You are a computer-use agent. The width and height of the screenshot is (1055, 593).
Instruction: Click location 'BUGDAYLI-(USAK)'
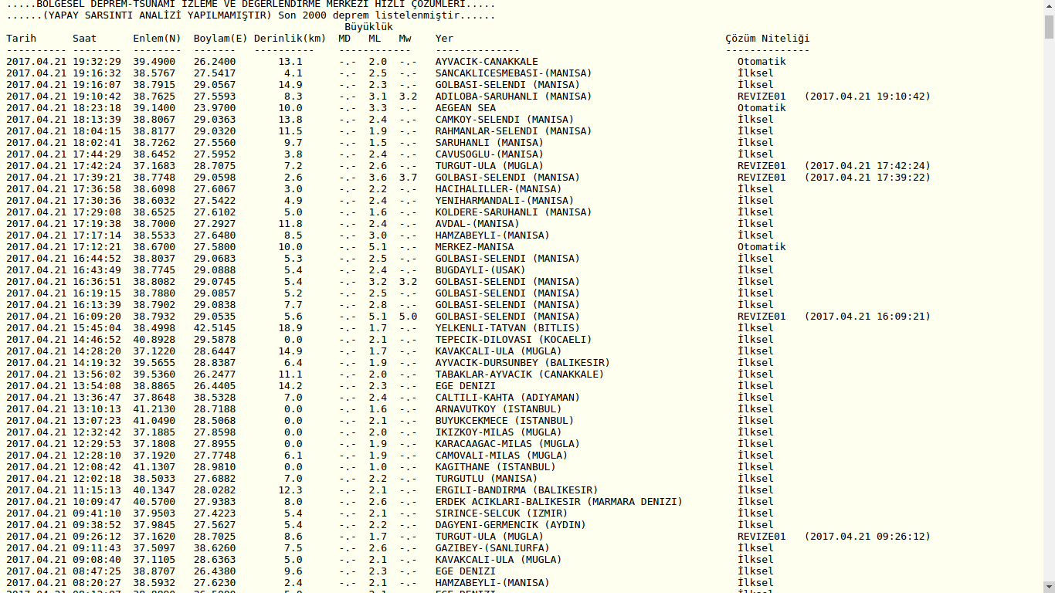480,270
